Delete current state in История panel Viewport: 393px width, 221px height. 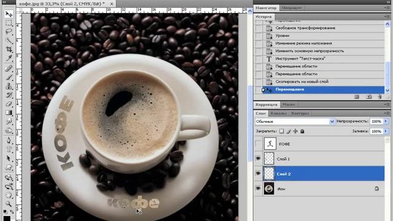(379, 97)
